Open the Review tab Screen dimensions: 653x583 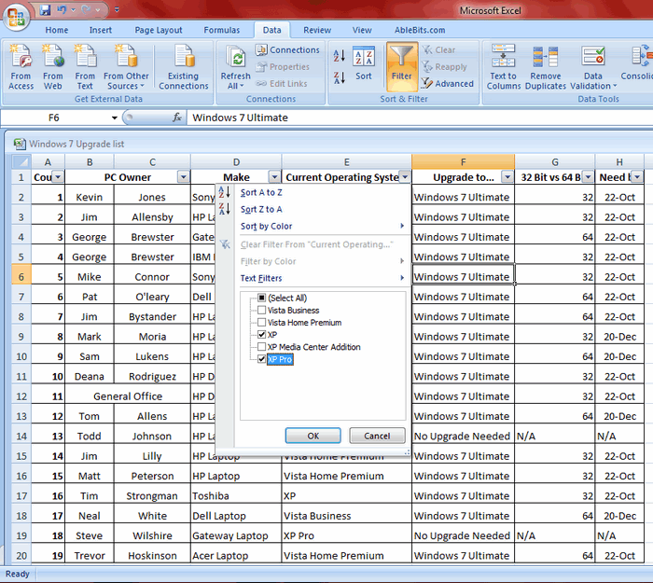317,30
